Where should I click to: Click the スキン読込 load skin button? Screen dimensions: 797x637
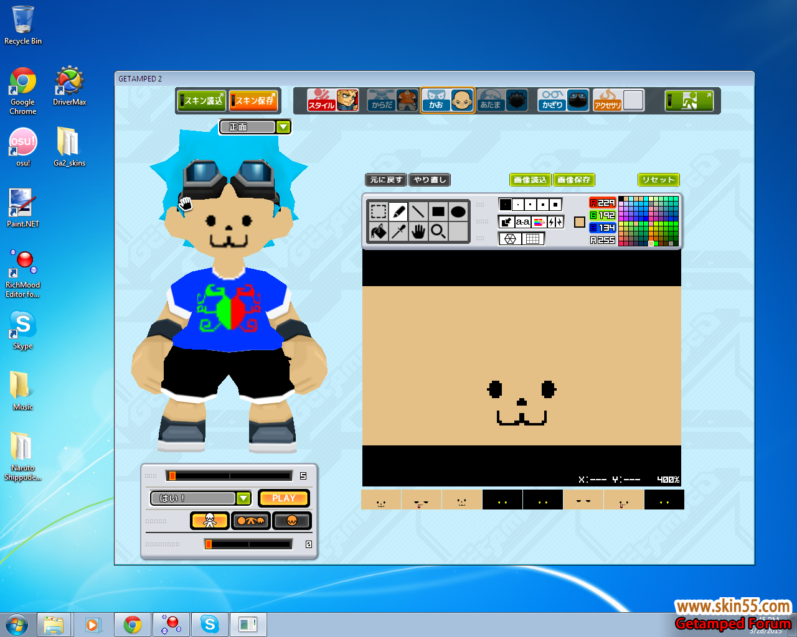pyautogui.click(x=202, y=101)
